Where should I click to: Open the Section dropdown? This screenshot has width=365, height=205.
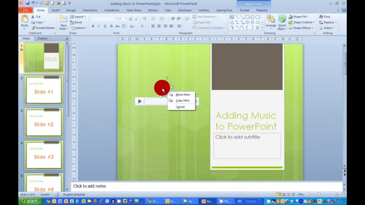point(79,28)
